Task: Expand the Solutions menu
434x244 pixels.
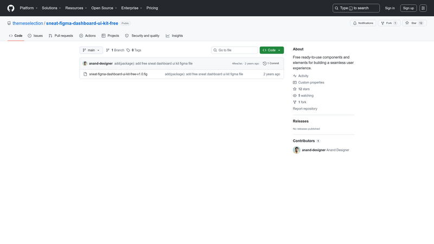Action: (51, 8)
